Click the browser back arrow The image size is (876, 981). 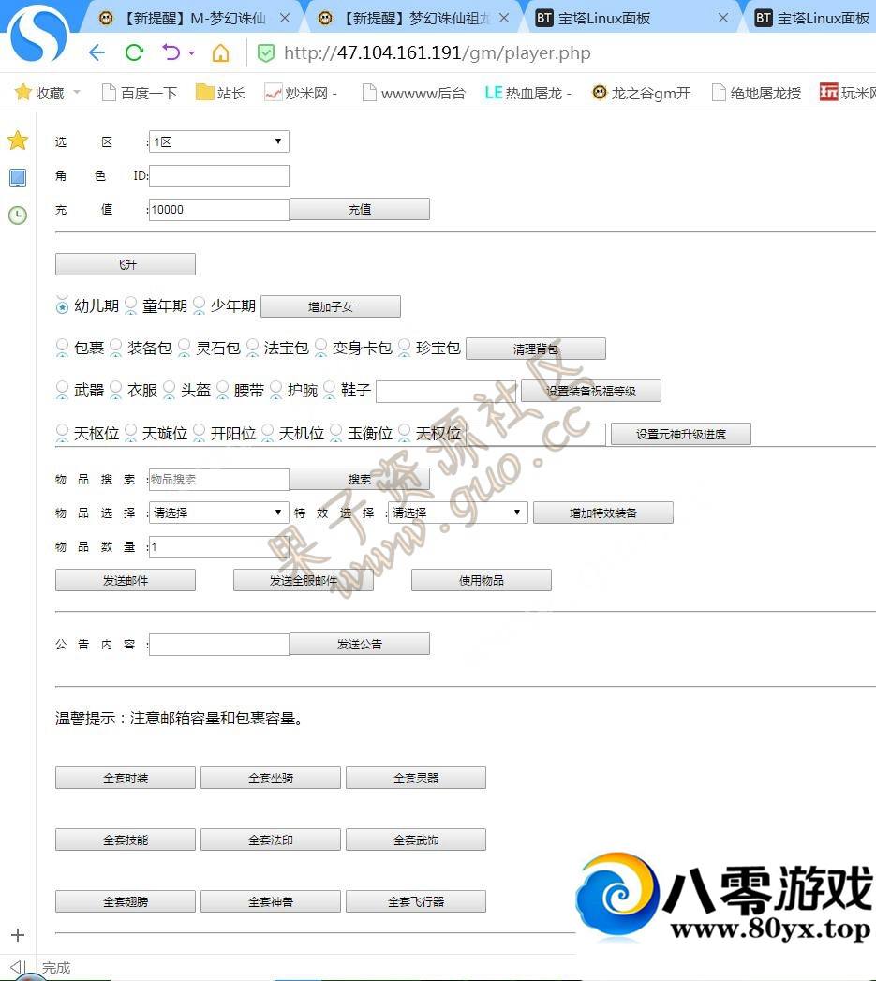tap(97, 52)
